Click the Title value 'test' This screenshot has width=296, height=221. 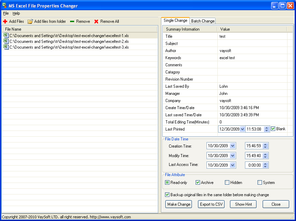click(223, 36)
